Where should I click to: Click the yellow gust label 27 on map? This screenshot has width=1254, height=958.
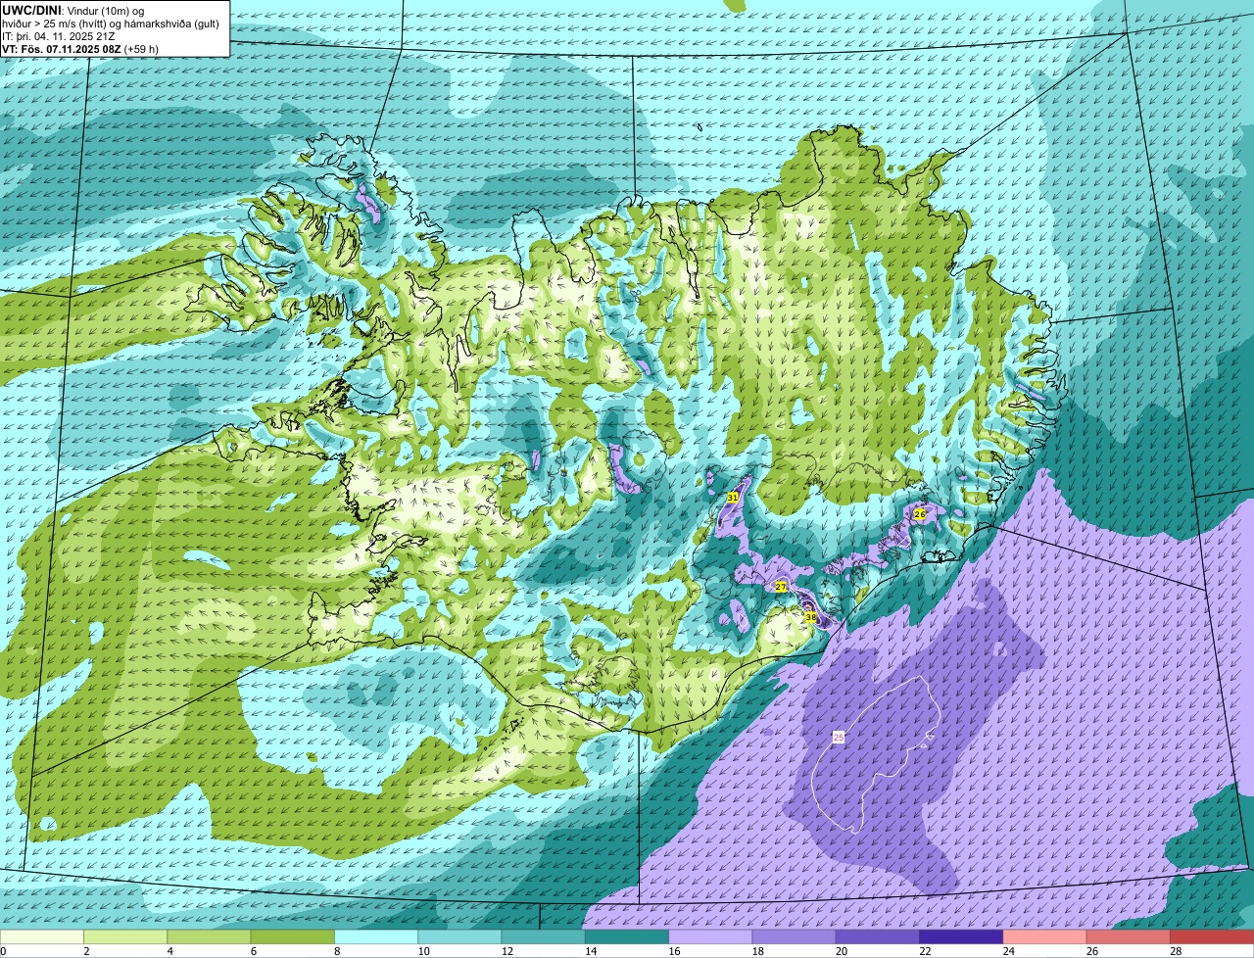pos(781,587)
